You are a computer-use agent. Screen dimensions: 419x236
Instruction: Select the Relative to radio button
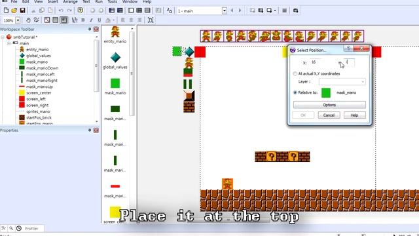tap(295, 92)
